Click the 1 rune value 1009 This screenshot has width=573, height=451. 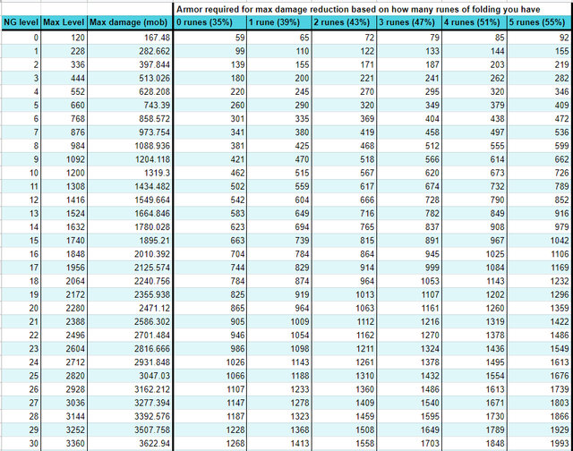pyautogui.click(x=279, y=321)
